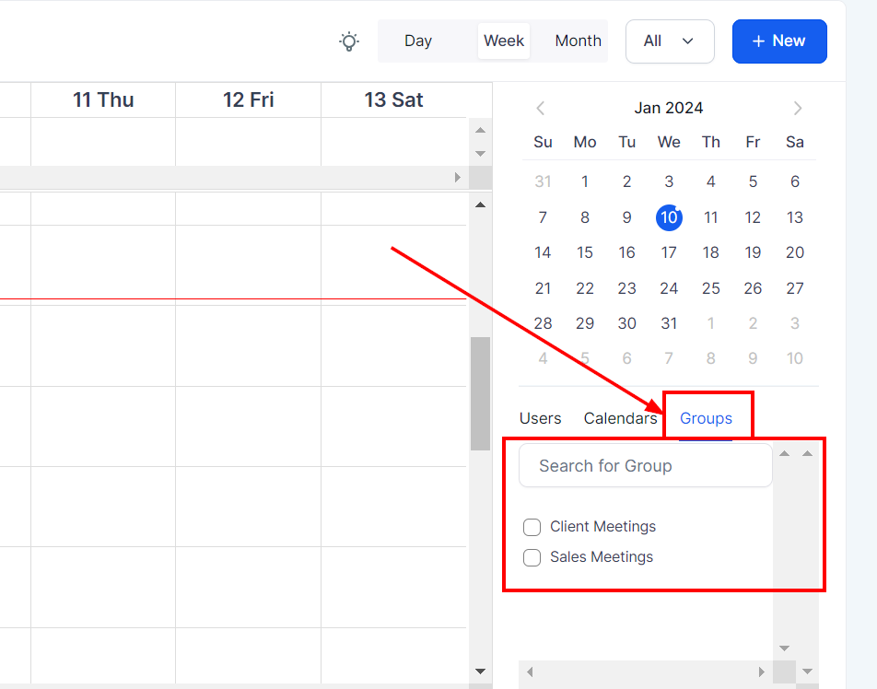
Task: Select greyed February 10 date
Action: click(x=795, y=358)
